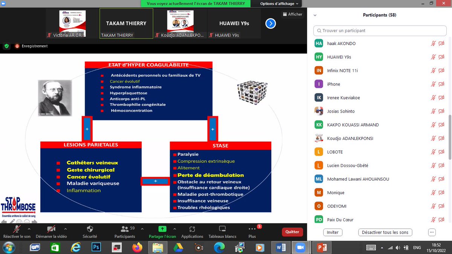This screenshot has width=452, height=254.
Task: Open Internet Explorer from taskbar
Action: pos(76,247)
